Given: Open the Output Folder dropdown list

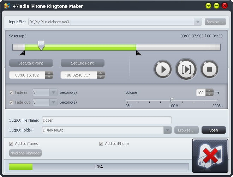Looking at the screenshot, I should click(x=167, y=130).
